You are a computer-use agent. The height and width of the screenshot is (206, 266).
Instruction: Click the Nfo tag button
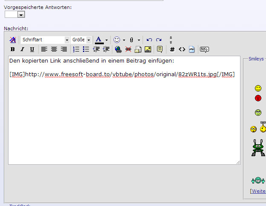point(204,49)
